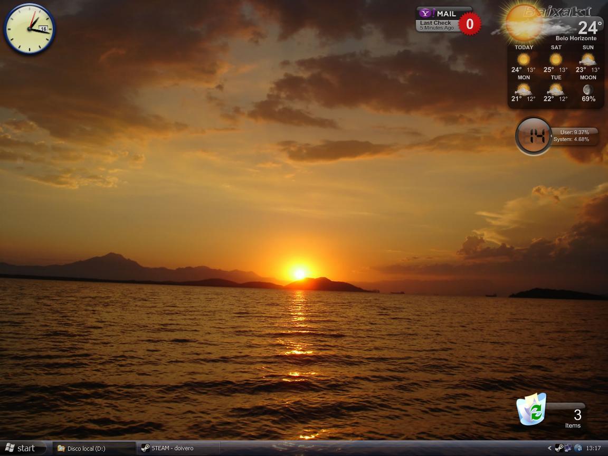This screenshot has height=456, width=608.
Task: Click the red unread mail count badge
Action: 470,24
